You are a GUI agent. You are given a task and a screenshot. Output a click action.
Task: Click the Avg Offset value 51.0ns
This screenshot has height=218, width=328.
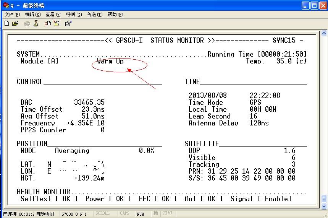(x=93, y=116)
